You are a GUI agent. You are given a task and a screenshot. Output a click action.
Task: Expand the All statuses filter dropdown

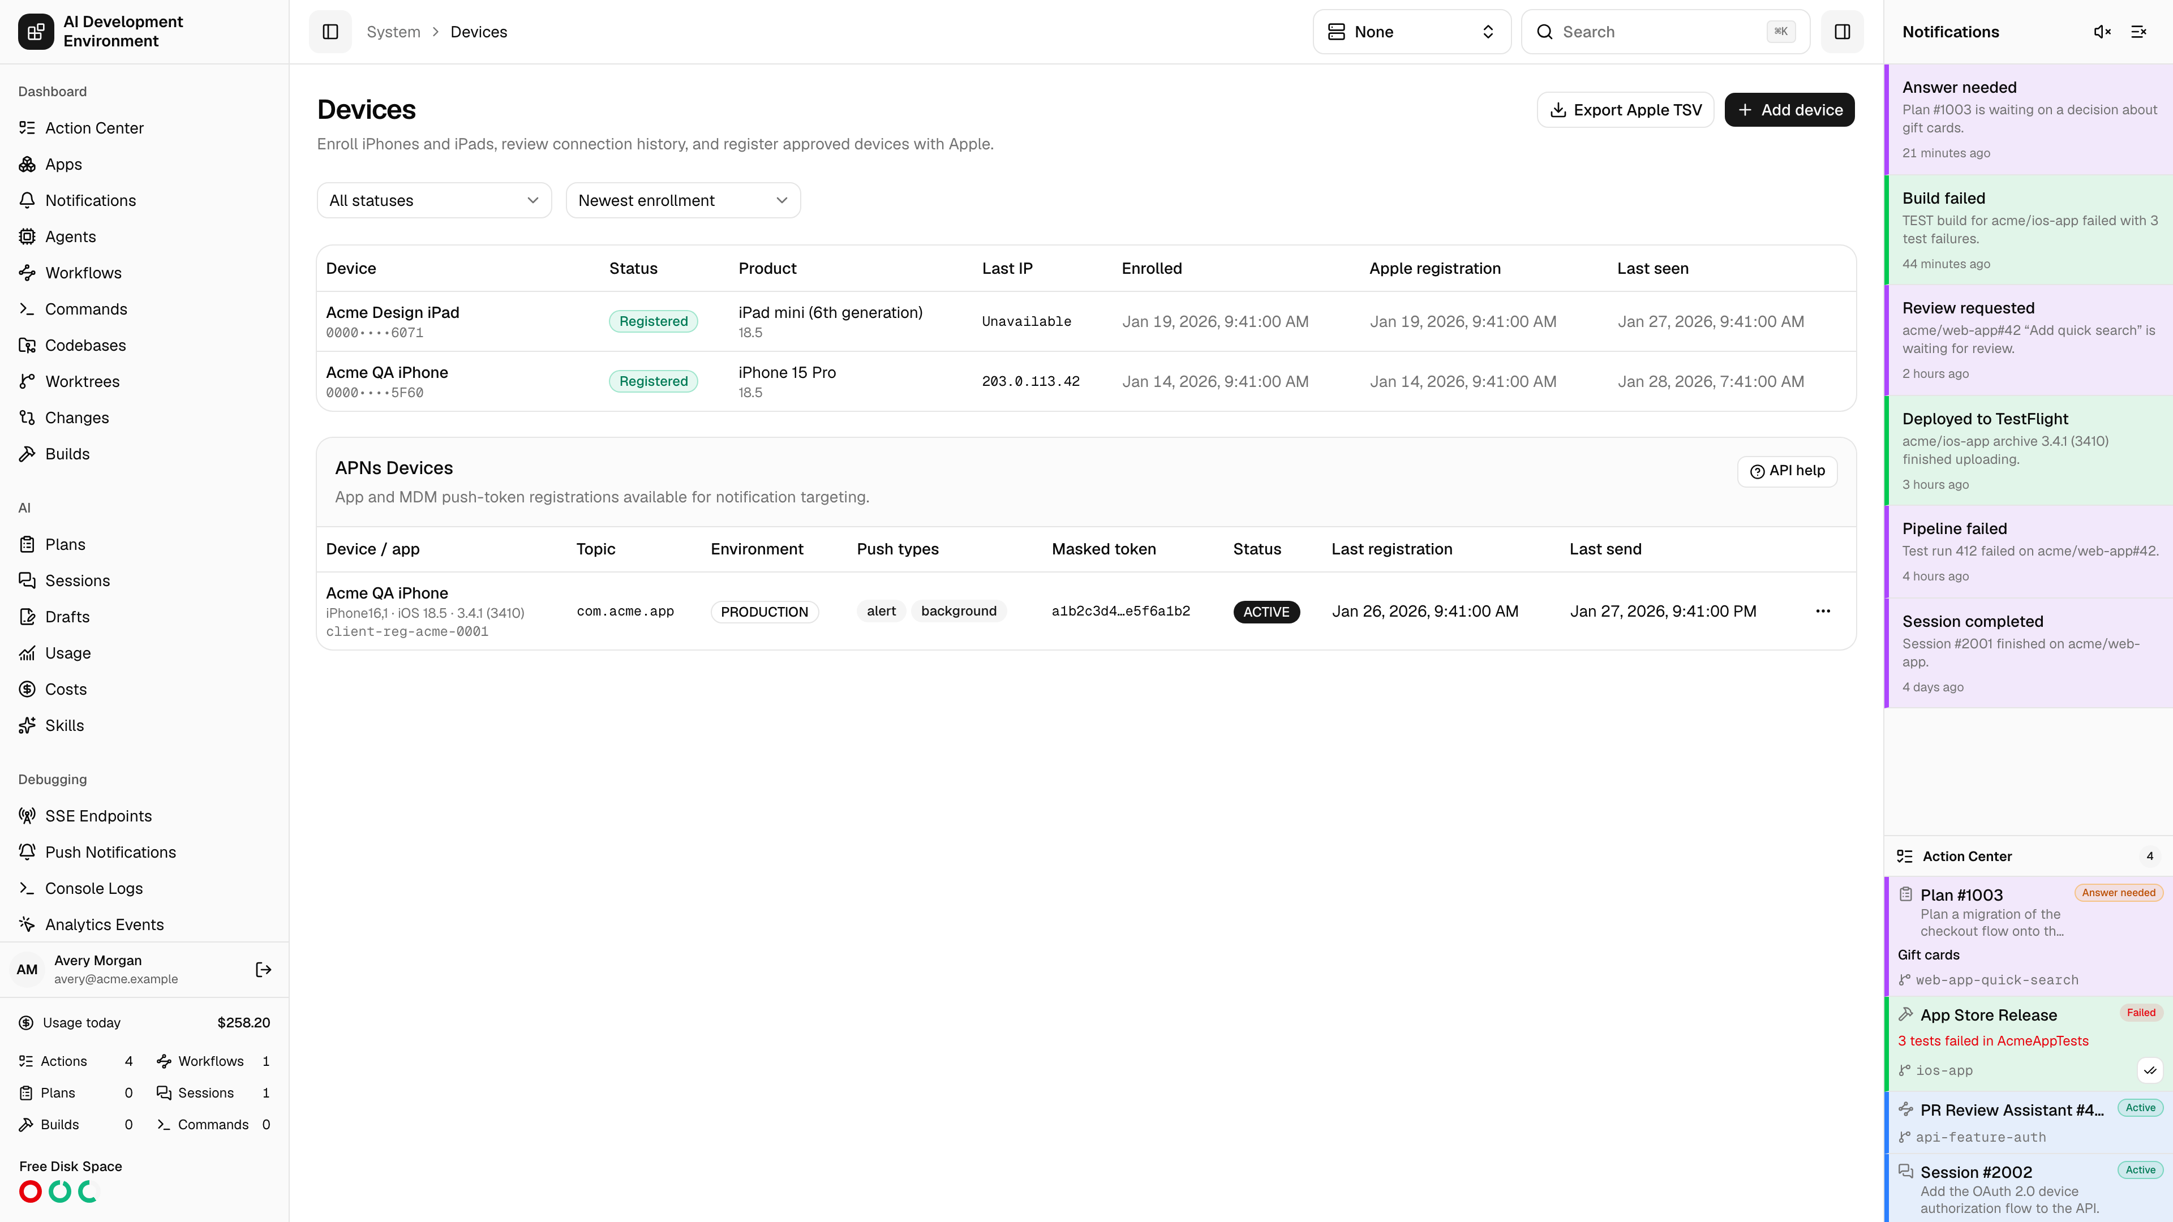click(x=433, y=201)
